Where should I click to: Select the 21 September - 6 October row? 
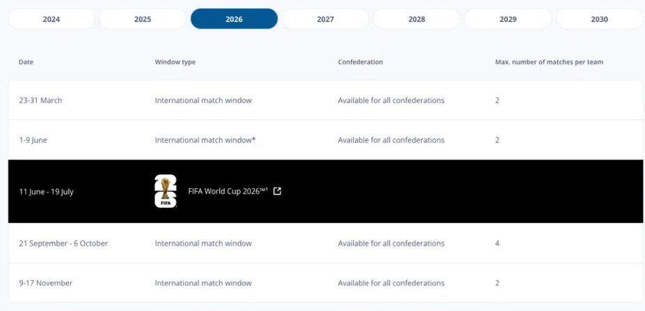[63, 244]
